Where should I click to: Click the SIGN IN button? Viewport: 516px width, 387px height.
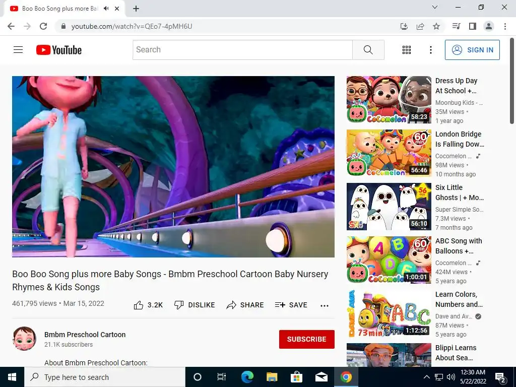pyautogui.click(x=472, y=50)
